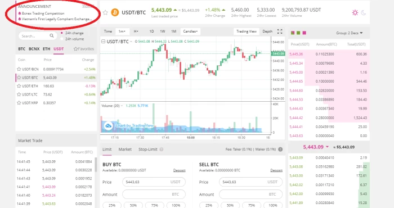
Task: Select the Limit order tab
Action: pos(107,150)
